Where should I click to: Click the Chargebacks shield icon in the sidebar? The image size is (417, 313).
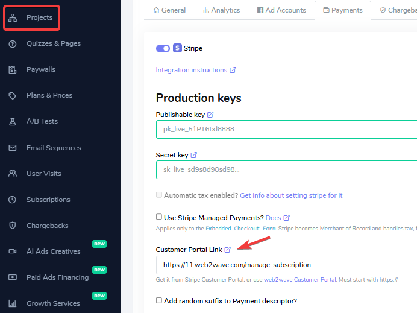(x=13, y=226)
